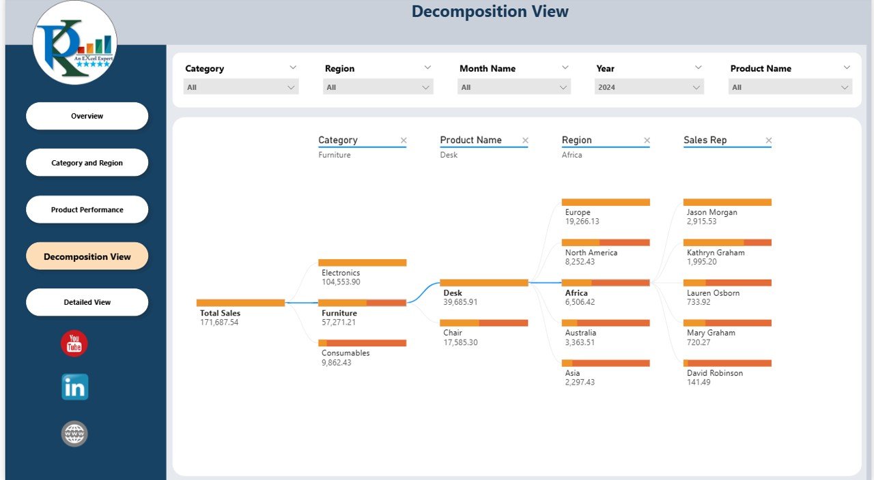This screenshot has width=874, height=480.
Task: Click the Electronics value 104,553.90
Action: (341, 282)
